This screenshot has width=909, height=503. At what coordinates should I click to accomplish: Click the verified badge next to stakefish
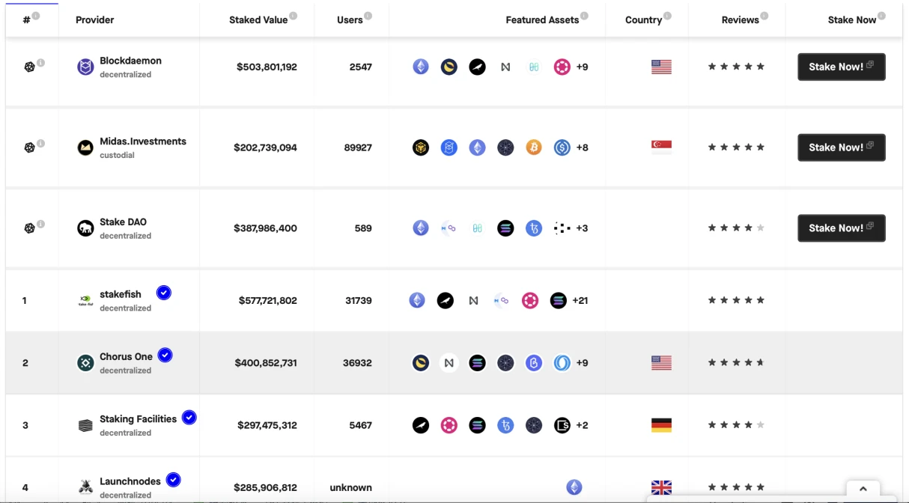click(164, 293)
